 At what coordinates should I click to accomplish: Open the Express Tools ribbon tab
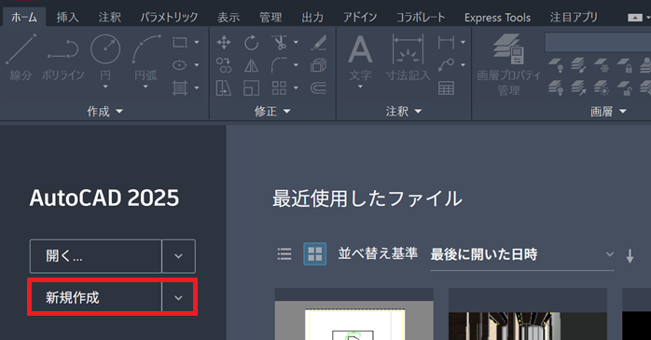pyautogui.click(x=497, y=18)
